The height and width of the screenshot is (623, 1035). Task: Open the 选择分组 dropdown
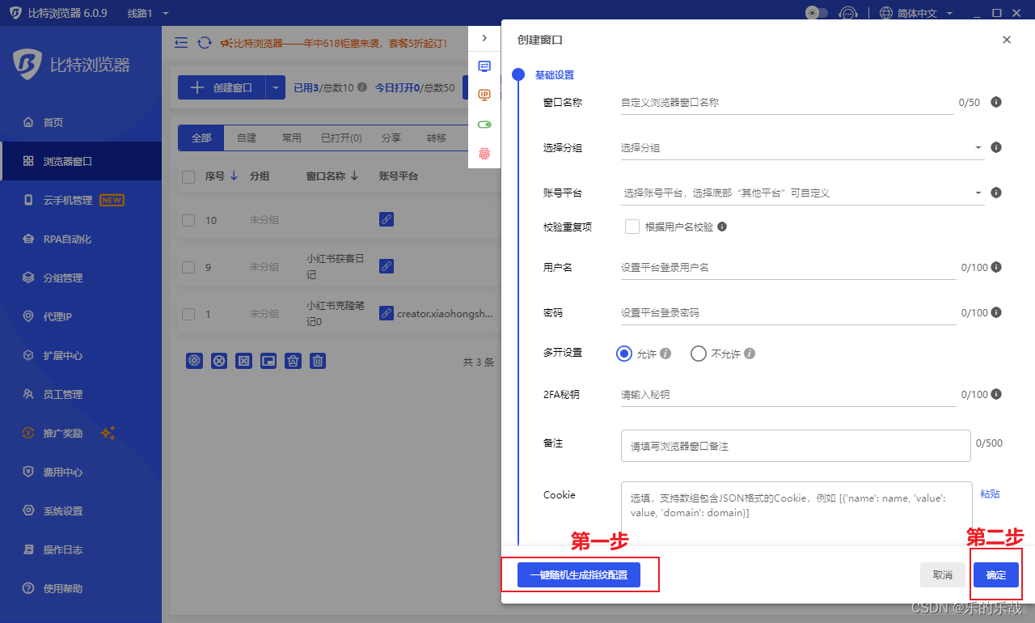coord(802,148)
